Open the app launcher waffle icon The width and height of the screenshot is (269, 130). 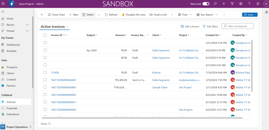[x=3, y=4]
